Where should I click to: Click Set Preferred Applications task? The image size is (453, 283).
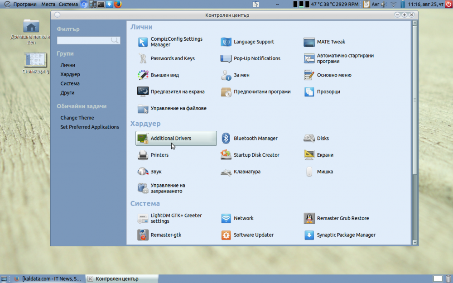90,127
